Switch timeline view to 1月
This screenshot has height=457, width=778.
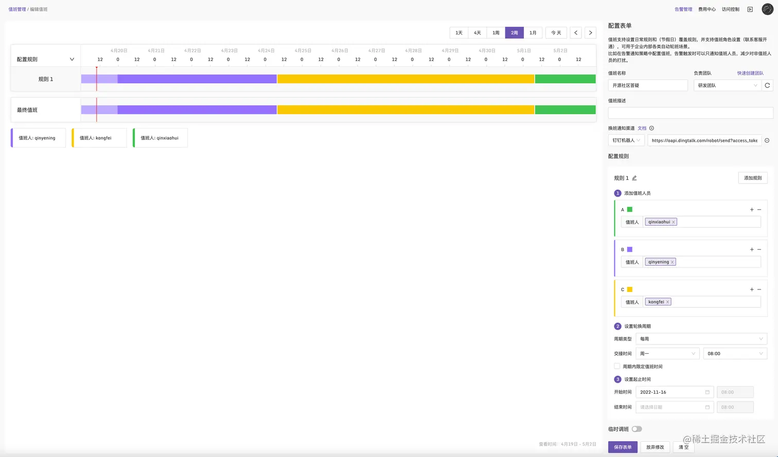click(533, 32)
